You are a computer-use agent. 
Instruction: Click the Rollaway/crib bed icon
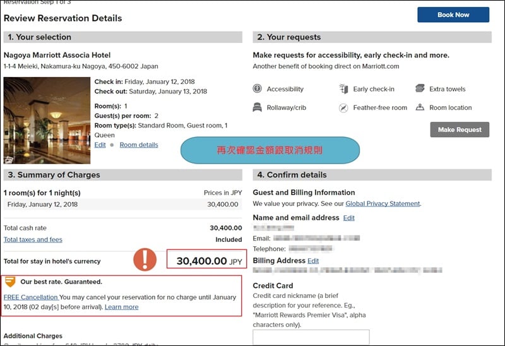[257, 107]
